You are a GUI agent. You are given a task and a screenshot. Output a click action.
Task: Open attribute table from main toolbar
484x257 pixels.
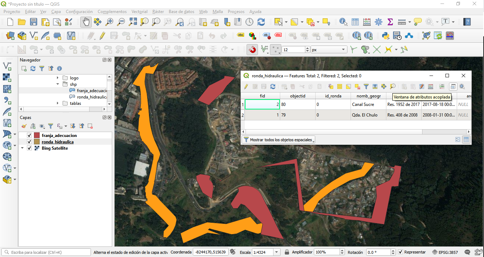click(355, 22)
